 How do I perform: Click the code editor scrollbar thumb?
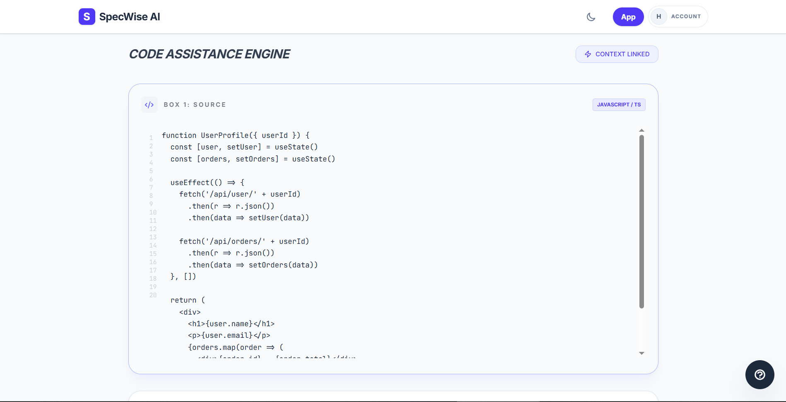641,221
